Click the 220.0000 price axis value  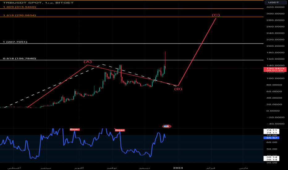point(275,40)
